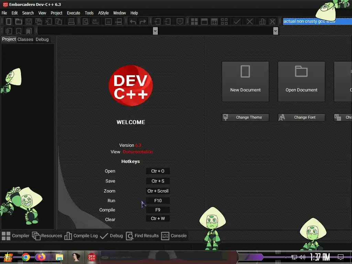The image size is (352, 264).
Task: Click the Profile bar-chart toolbar icon
Action: pos(262,22)
